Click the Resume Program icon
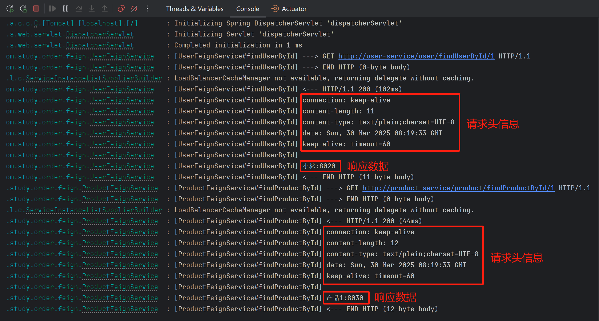The height and width of the screenshot is (321, 599). pyautogui.click(x=52, y=9)
